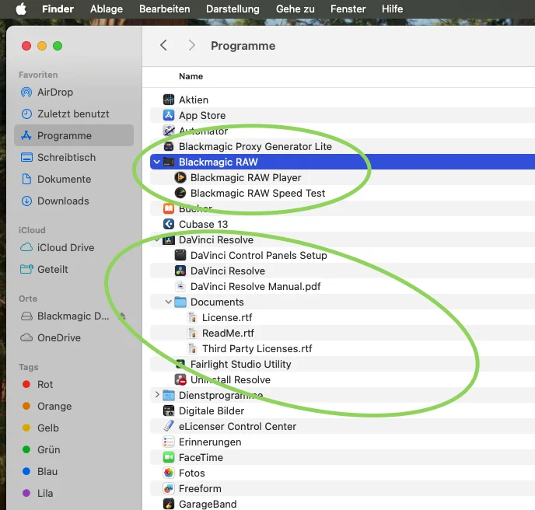Select the Aktien app icon

(x=169, y=100)
